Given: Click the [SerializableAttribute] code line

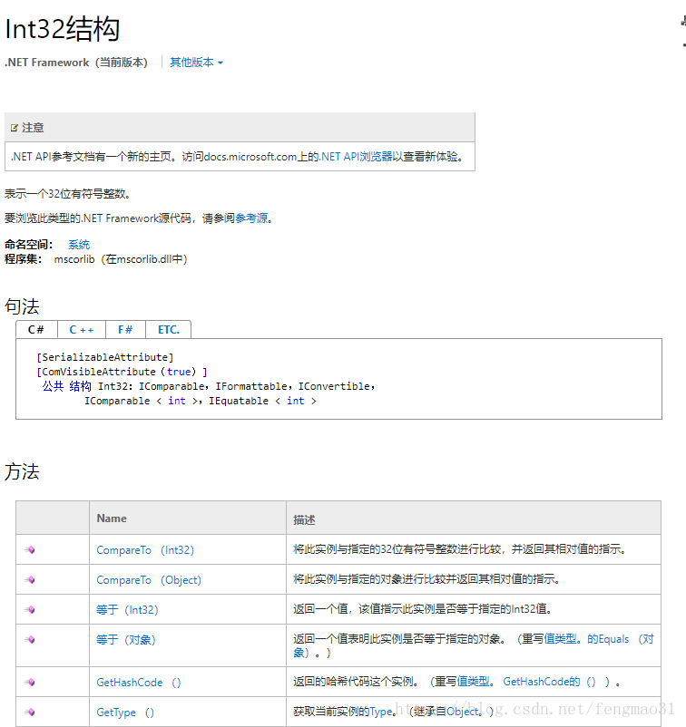Looking at the screenshot, I should coord(105,357).
